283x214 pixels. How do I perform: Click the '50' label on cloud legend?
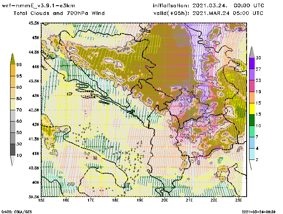(x=19, y=133)
